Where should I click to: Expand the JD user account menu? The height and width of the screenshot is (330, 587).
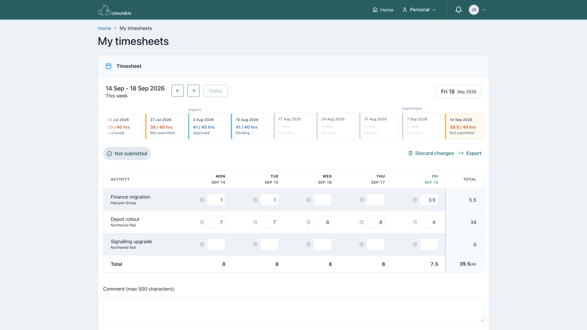(x=478, y=10)
